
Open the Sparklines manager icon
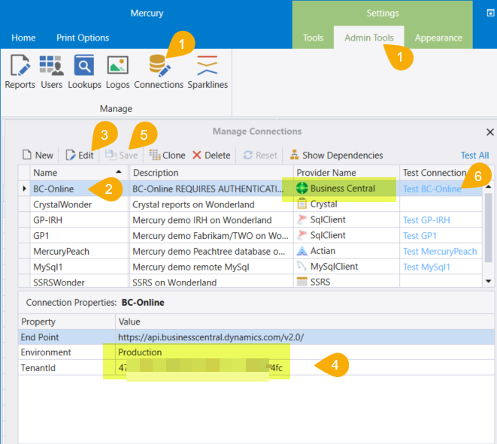[208, 71]
